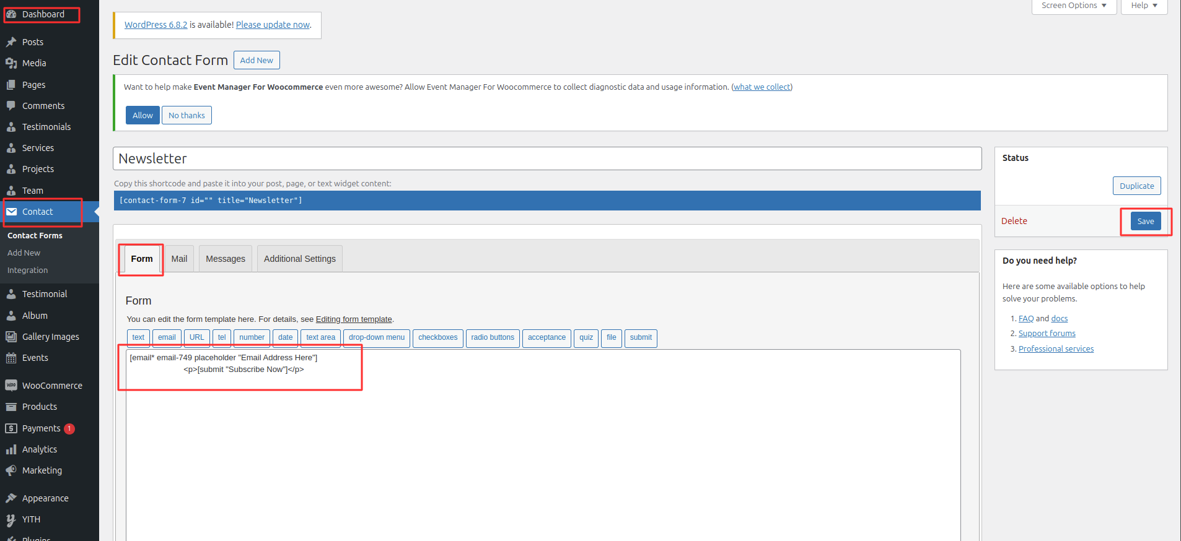Insert a quiz form tag

point(586,338)
